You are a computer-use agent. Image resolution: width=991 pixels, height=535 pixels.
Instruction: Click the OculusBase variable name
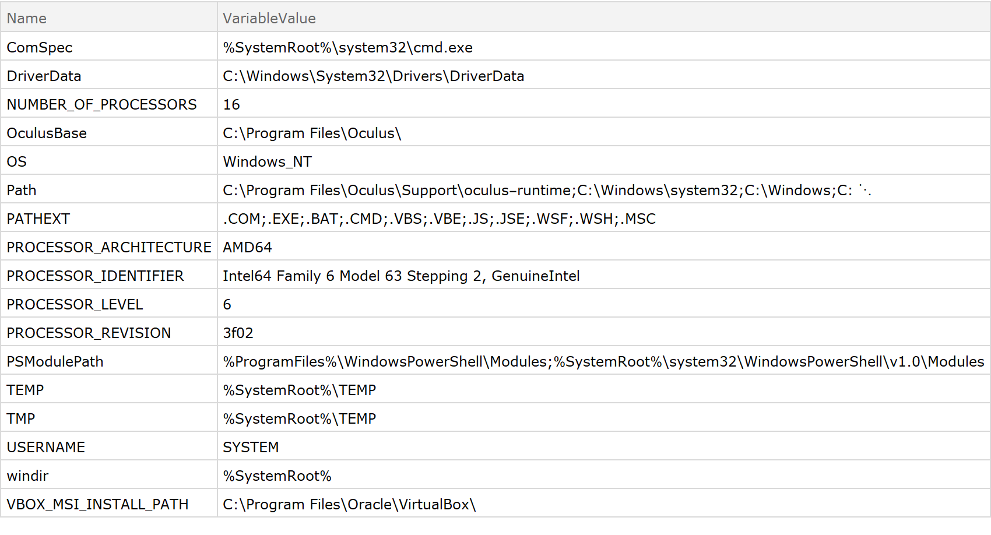47,133
